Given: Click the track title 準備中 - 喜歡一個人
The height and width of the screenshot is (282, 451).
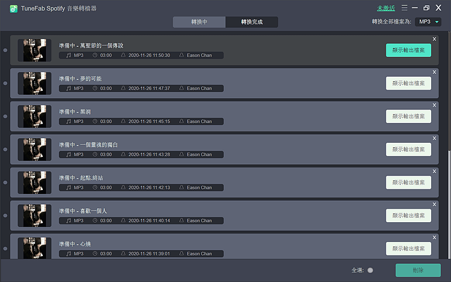Looking at the screenshot, I should [x=83, y=211].
